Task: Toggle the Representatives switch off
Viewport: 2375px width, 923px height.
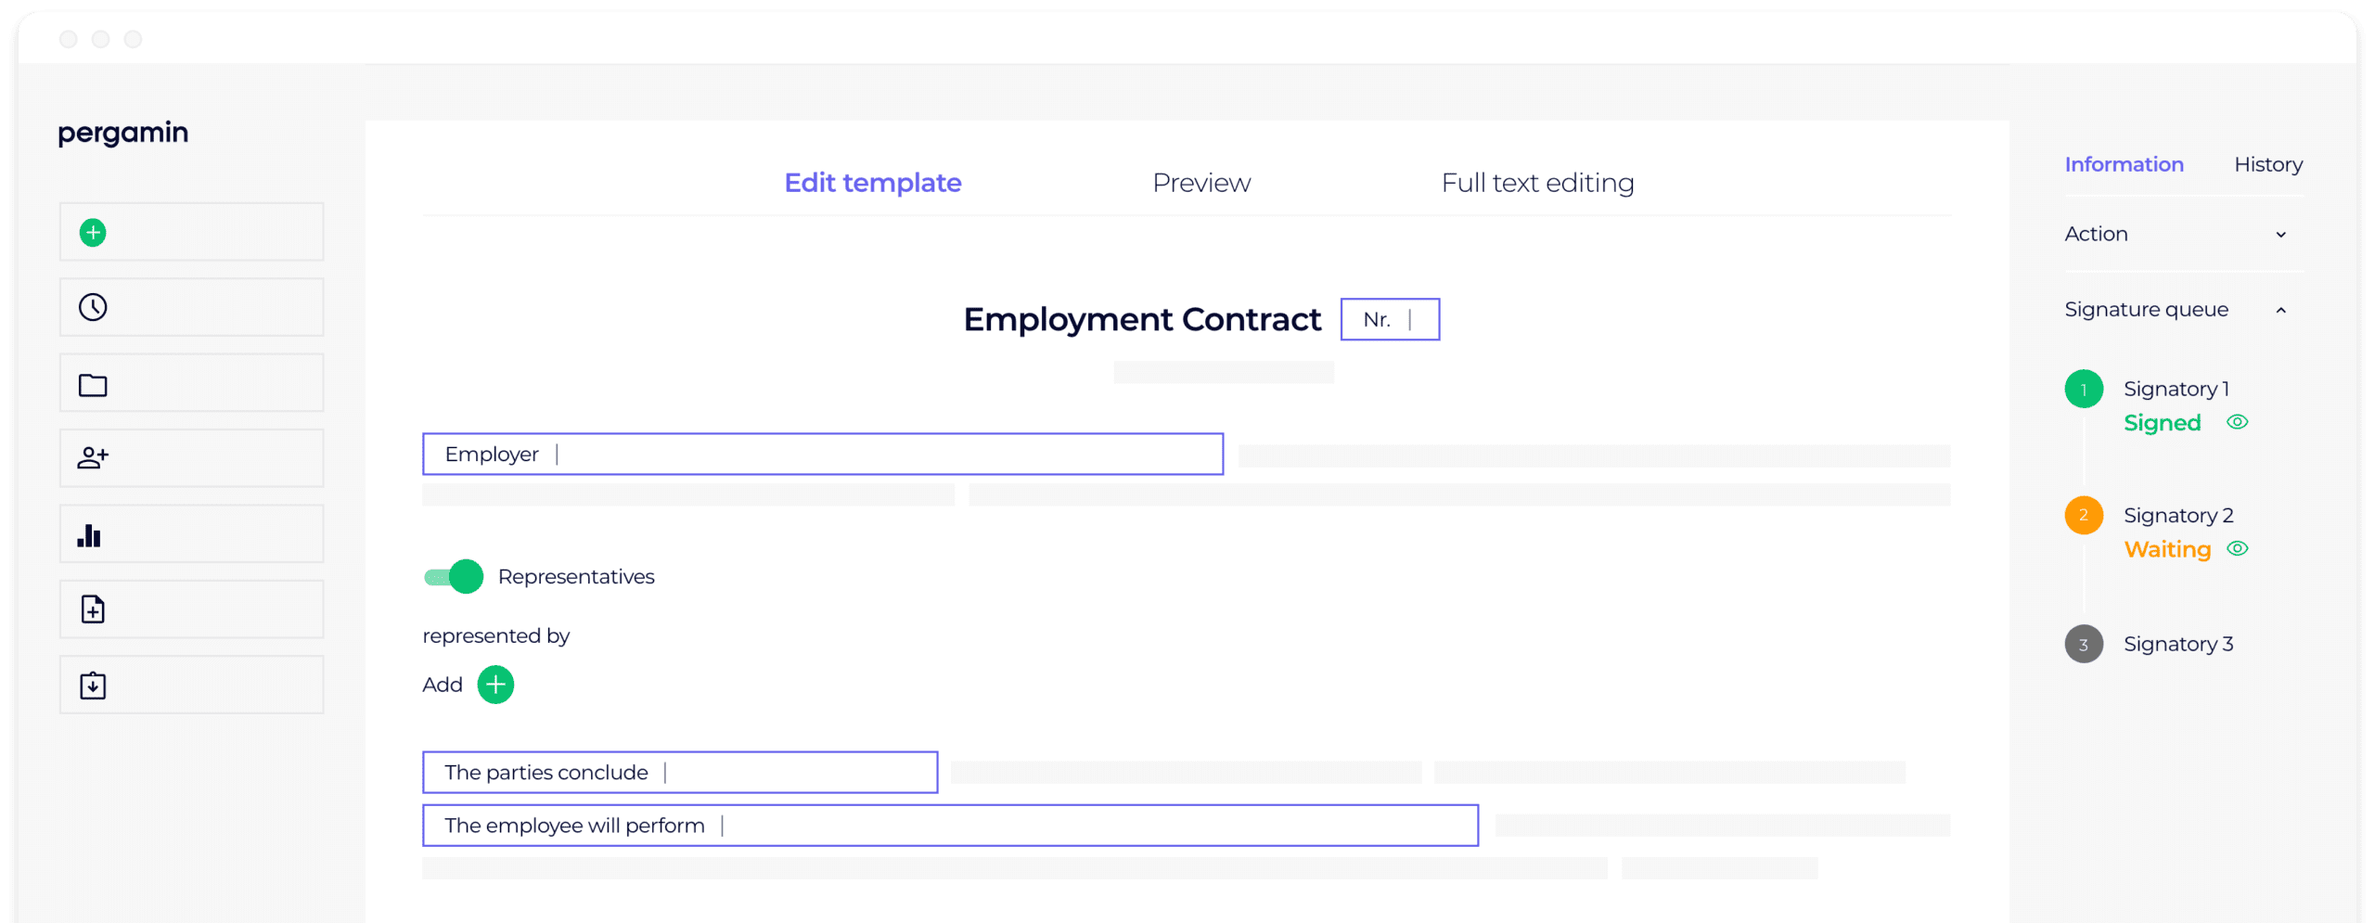Action: click(454, 576)
